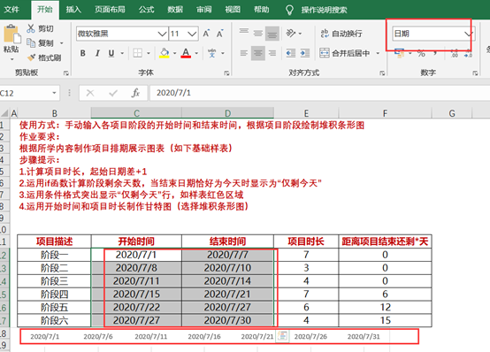Open the font color dropdown arrow

click(196, 53)
